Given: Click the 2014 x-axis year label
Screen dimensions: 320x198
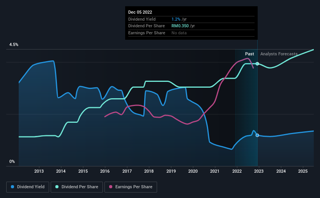Looking at the screenshot, I should tap(61, 171).
